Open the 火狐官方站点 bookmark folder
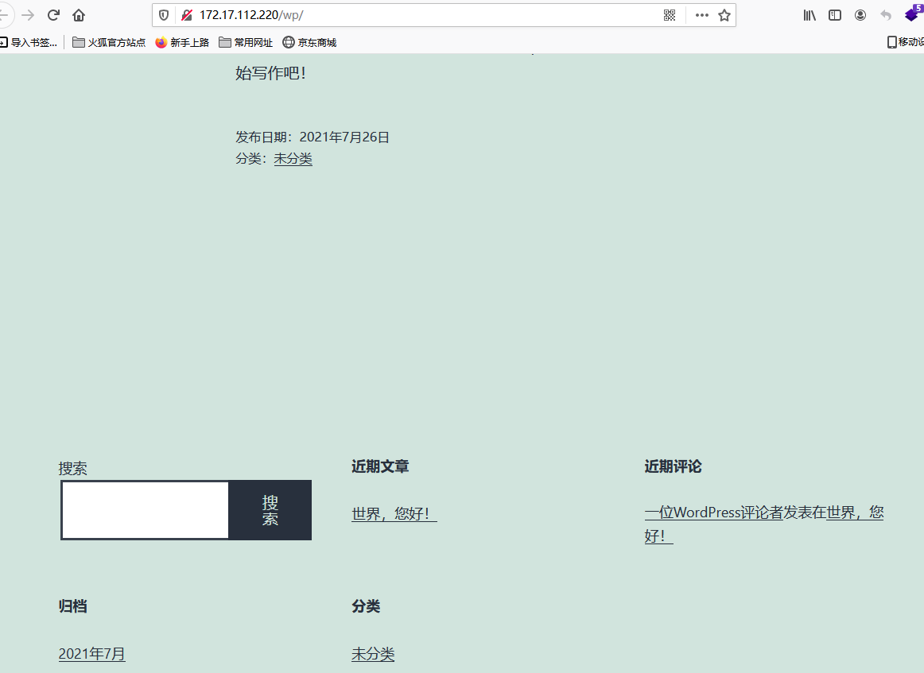 coord(109,43)
